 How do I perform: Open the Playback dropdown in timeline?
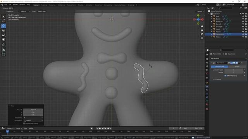pyautogui.click(x=10, y=128)
